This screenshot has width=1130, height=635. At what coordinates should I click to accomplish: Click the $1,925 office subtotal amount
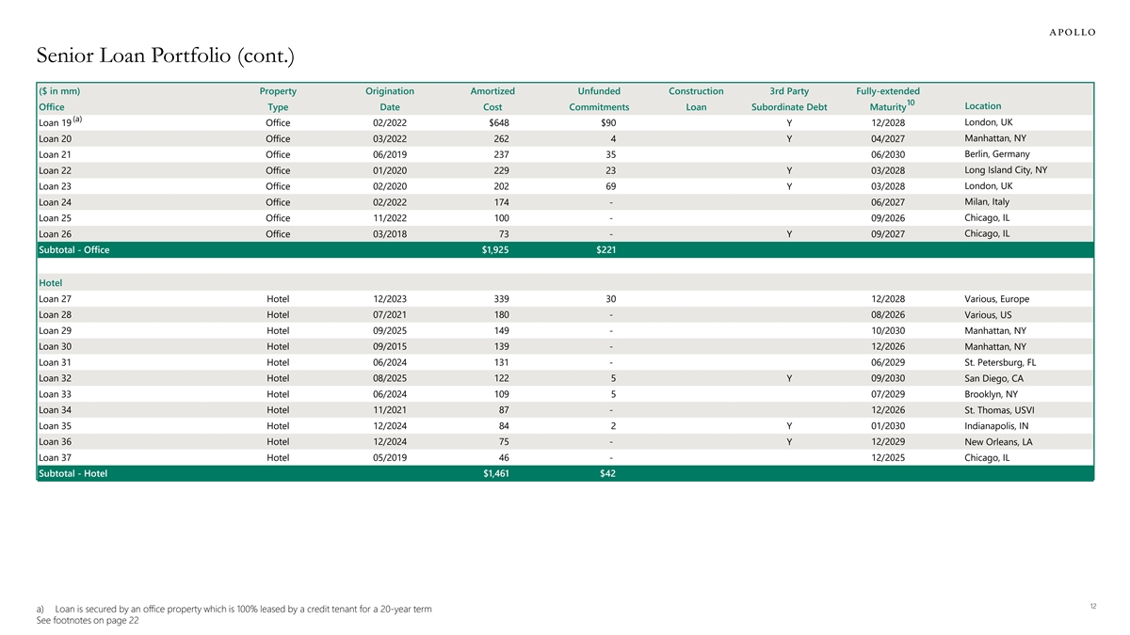pos(492,250)
